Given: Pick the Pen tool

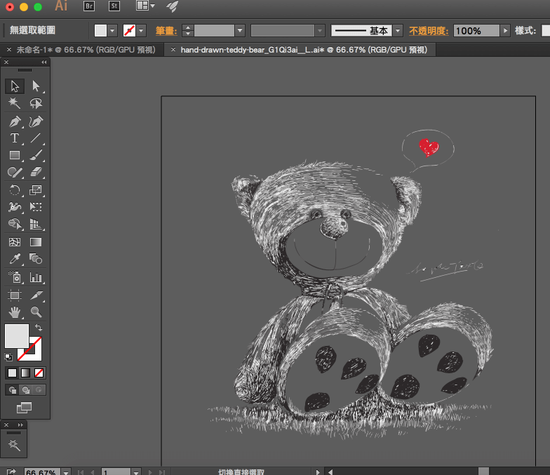Looking at the screenshot, I should [x=15, y=121].
